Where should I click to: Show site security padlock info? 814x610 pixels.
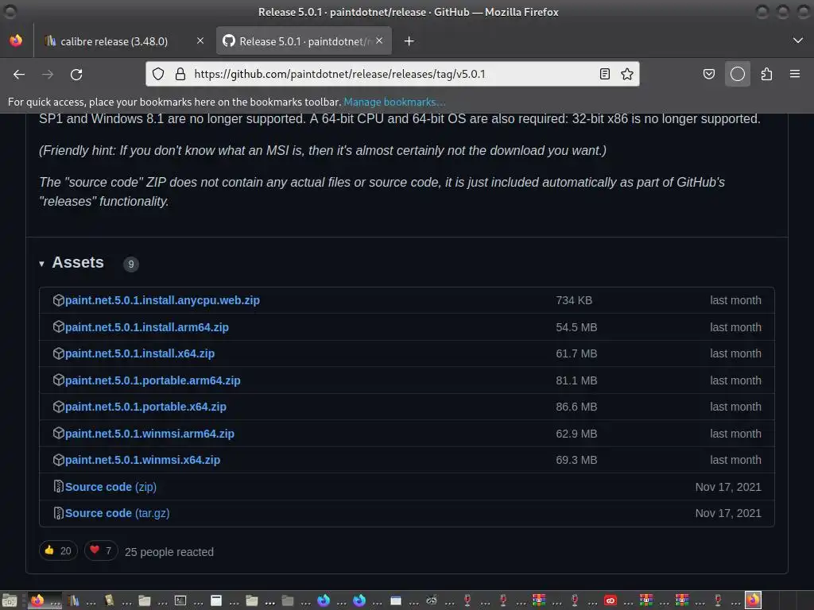pyautogui.click(x=180, y=74)
